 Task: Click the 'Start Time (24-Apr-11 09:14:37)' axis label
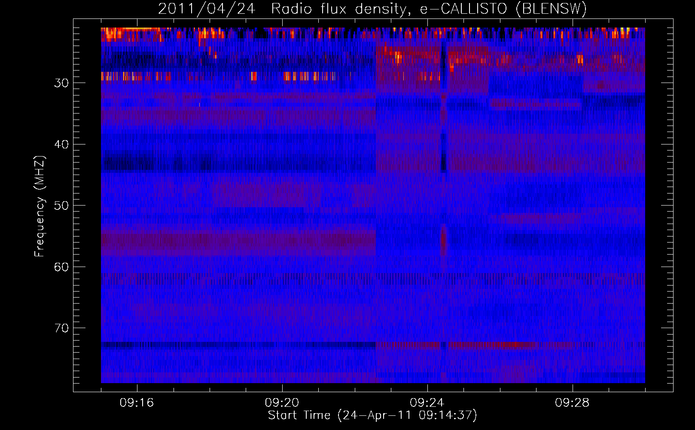coord(372,415)
